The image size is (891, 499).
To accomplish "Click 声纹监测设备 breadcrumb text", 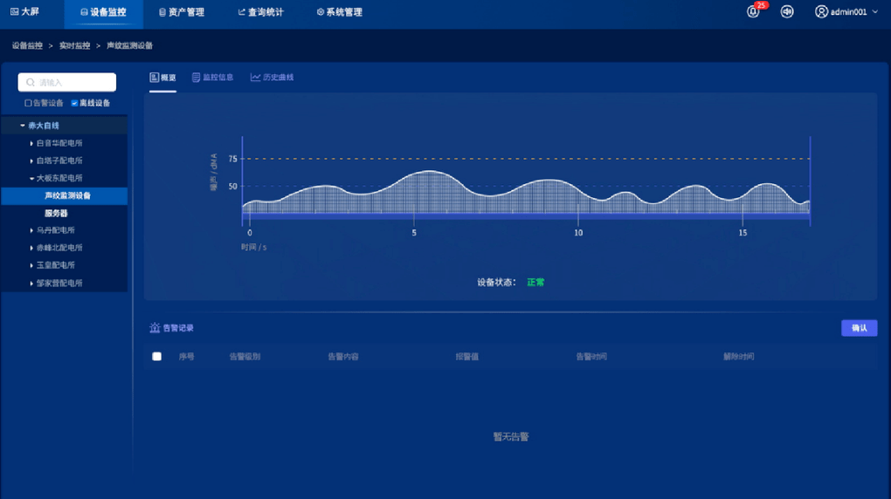I will point(129,45).
